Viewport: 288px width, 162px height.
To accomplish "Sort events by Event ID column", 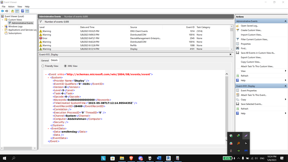I will pyautogui.click(x=190, y=27).
